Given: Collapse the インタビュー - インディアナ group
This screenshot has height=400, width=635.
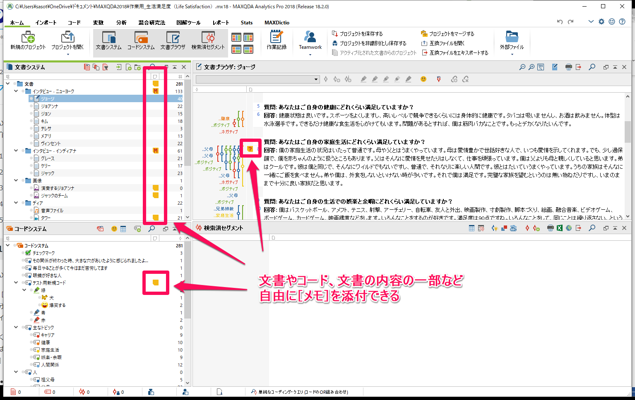Looking at the screenshot, I should click(x=16, y=151).
